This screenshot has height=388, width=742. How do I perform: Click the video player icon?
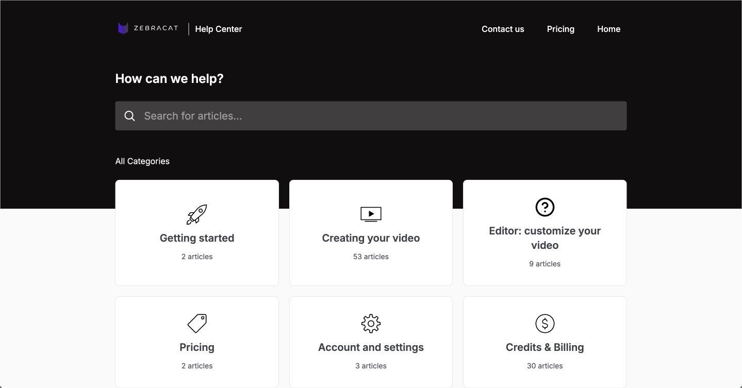click(371, 214)
